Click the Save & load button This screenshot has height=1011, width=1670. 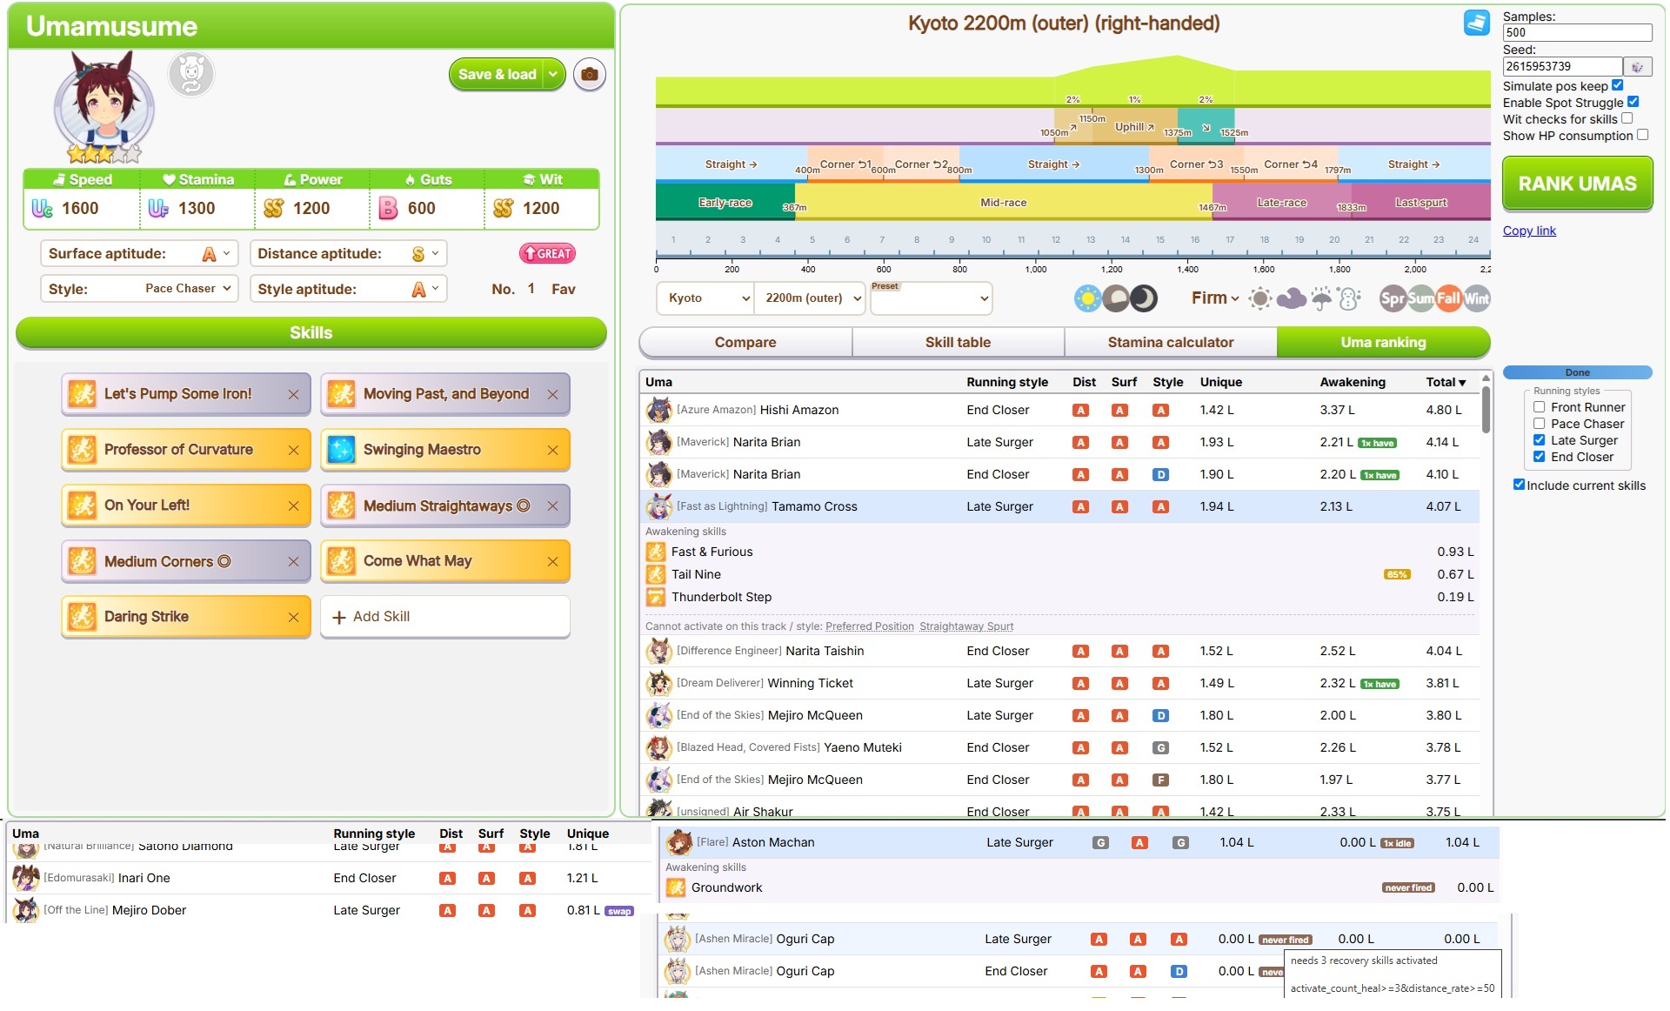497,75
